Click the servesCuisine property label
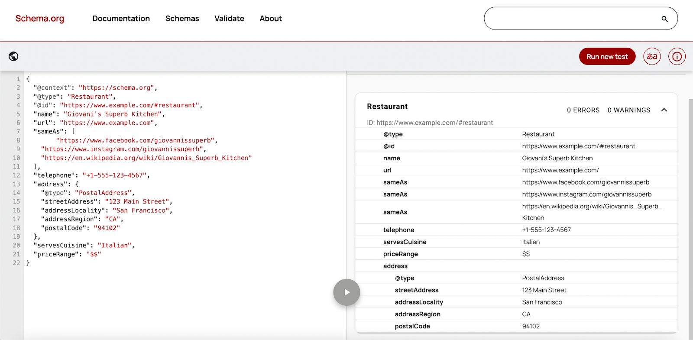The height and width of the screenshot is (340, 693). click(x=405, y=242)
